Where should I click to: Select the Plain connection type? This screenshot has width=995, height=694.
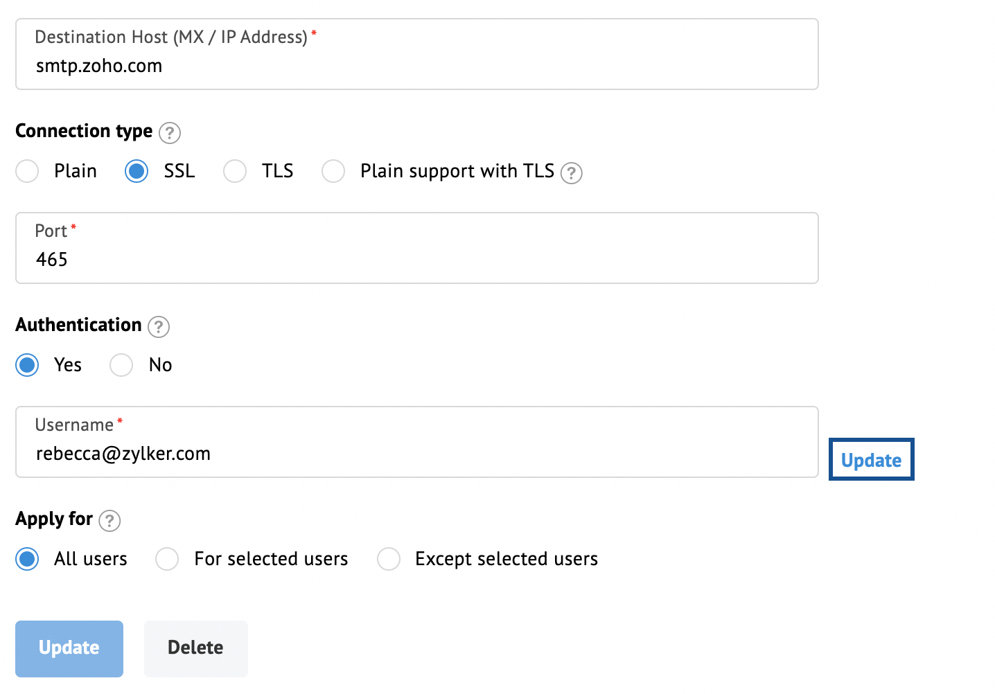coord(27,171)
